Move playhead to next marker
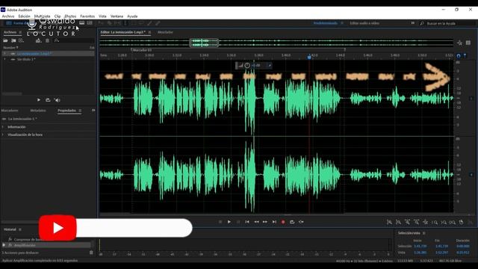478x269 pixels. pyautogui.click(x=274, y=222)
